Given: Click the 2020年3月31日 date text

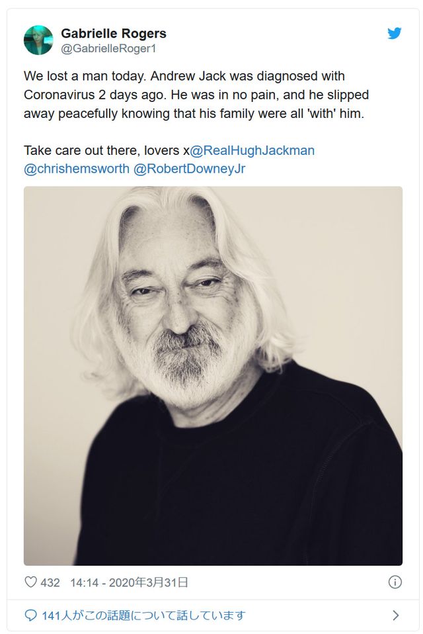Looking at the screenshot, I should click(148, 582).
